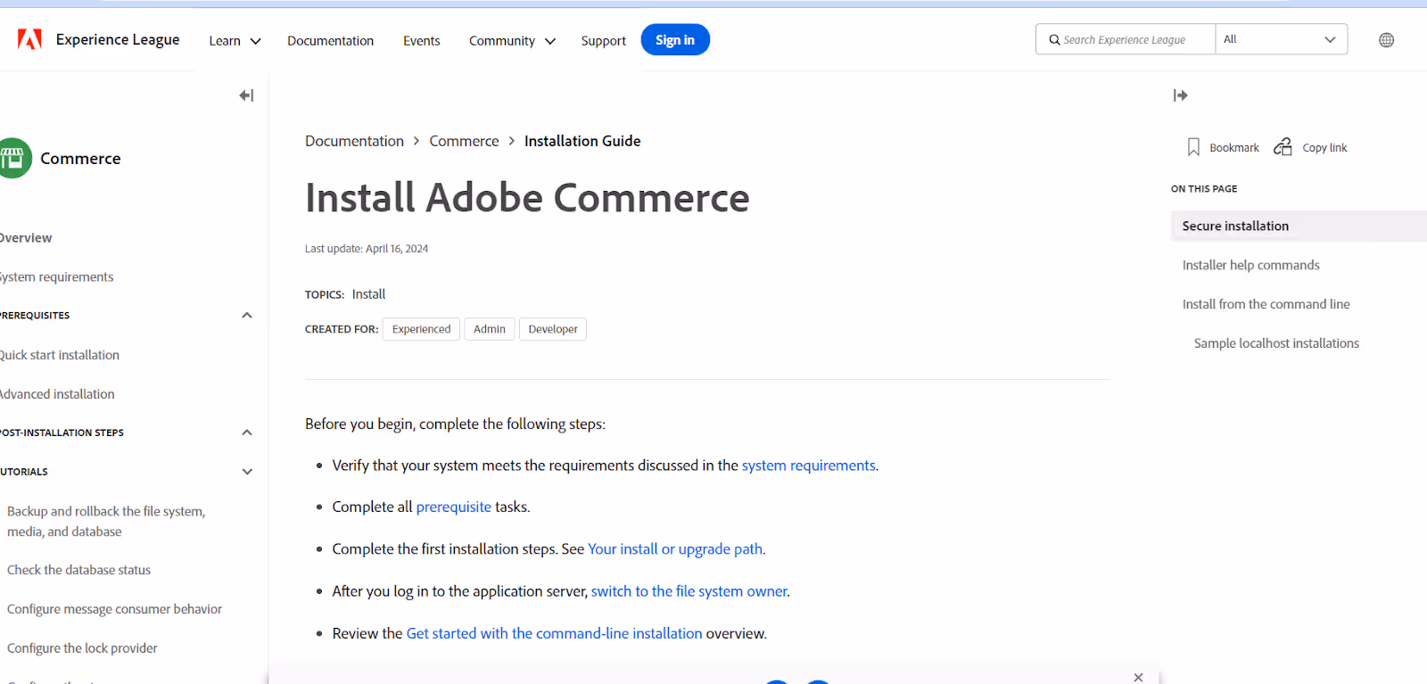Click the Copy link icon

point(1283,147)
